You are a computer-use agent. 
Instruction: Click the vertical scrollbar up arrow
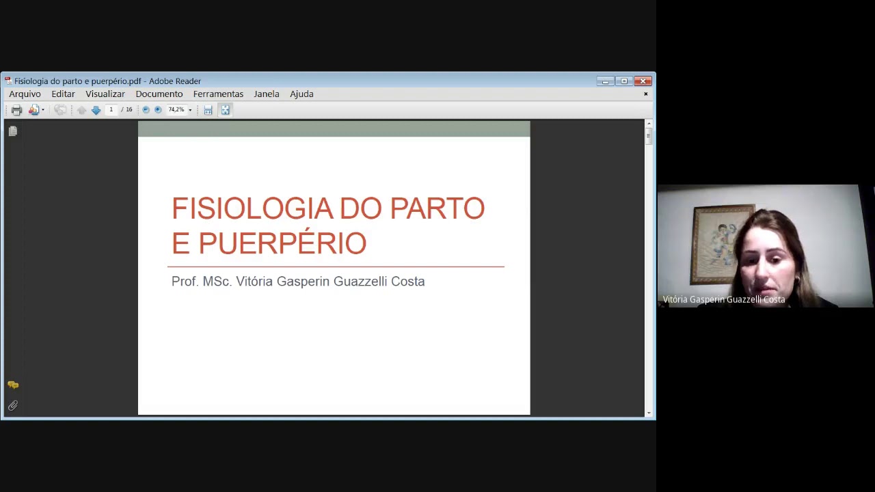pyautogui.click(x=649, y=124)
